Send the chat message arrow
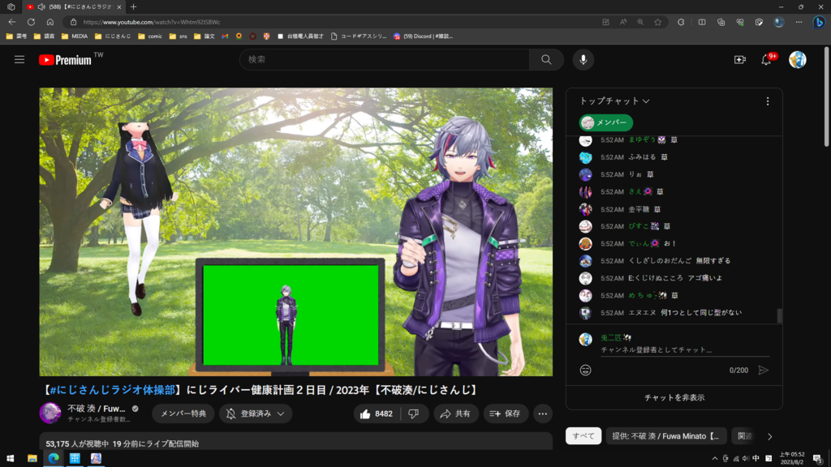Screen dimensions: 831x467 point(763,370)
